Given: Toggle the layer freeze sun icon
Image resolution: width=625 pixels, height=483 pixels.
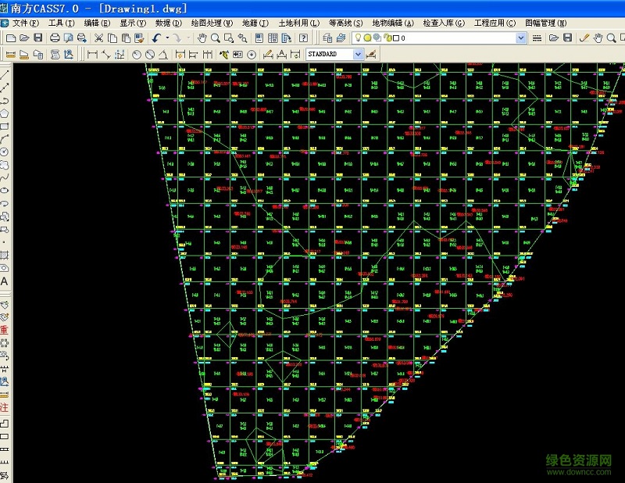Looking at the screenshot, I should coord(367,38).
